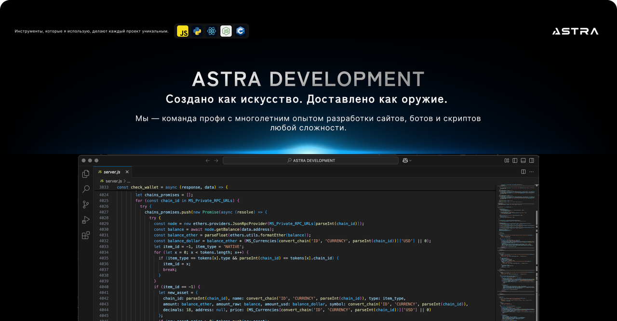Viewport: 617px width, 321px height.
Task: Click the ASTRA DEVELOPMENT command center search box
Action: tap(310, 160)
